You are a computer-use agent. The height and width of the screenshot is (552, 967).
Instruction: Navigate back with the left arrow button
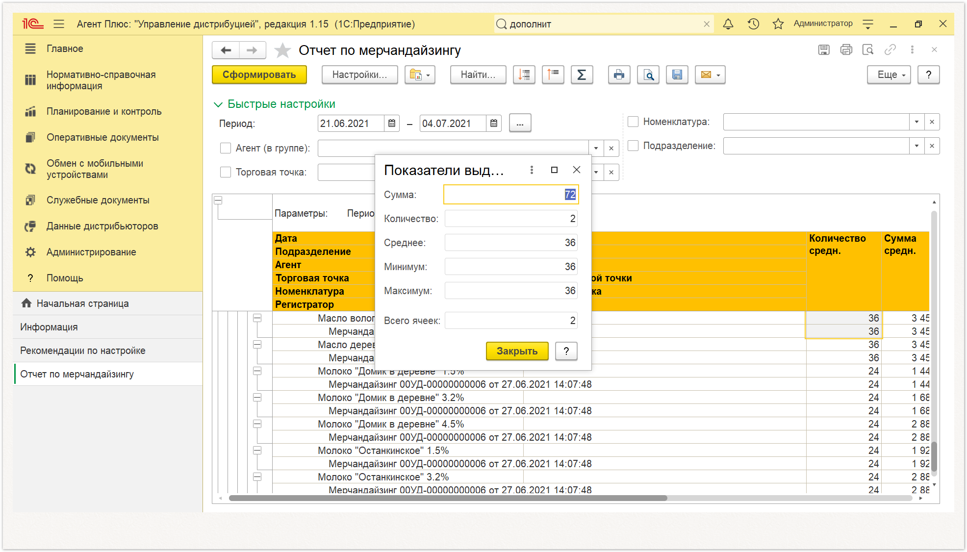coord(226,50)
